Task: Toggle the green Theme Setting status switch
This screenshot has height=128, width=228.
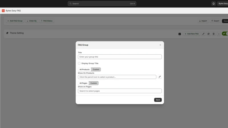Action: [x=225, y=34]
